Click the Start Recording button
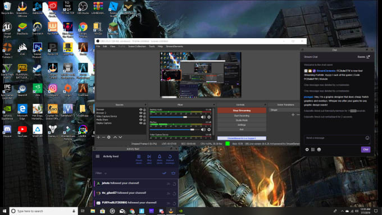 [242, 116]
